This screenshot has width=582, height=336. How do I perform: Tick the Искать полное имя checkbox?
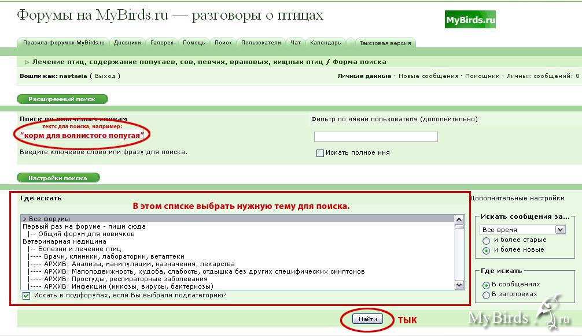(320, 153)
